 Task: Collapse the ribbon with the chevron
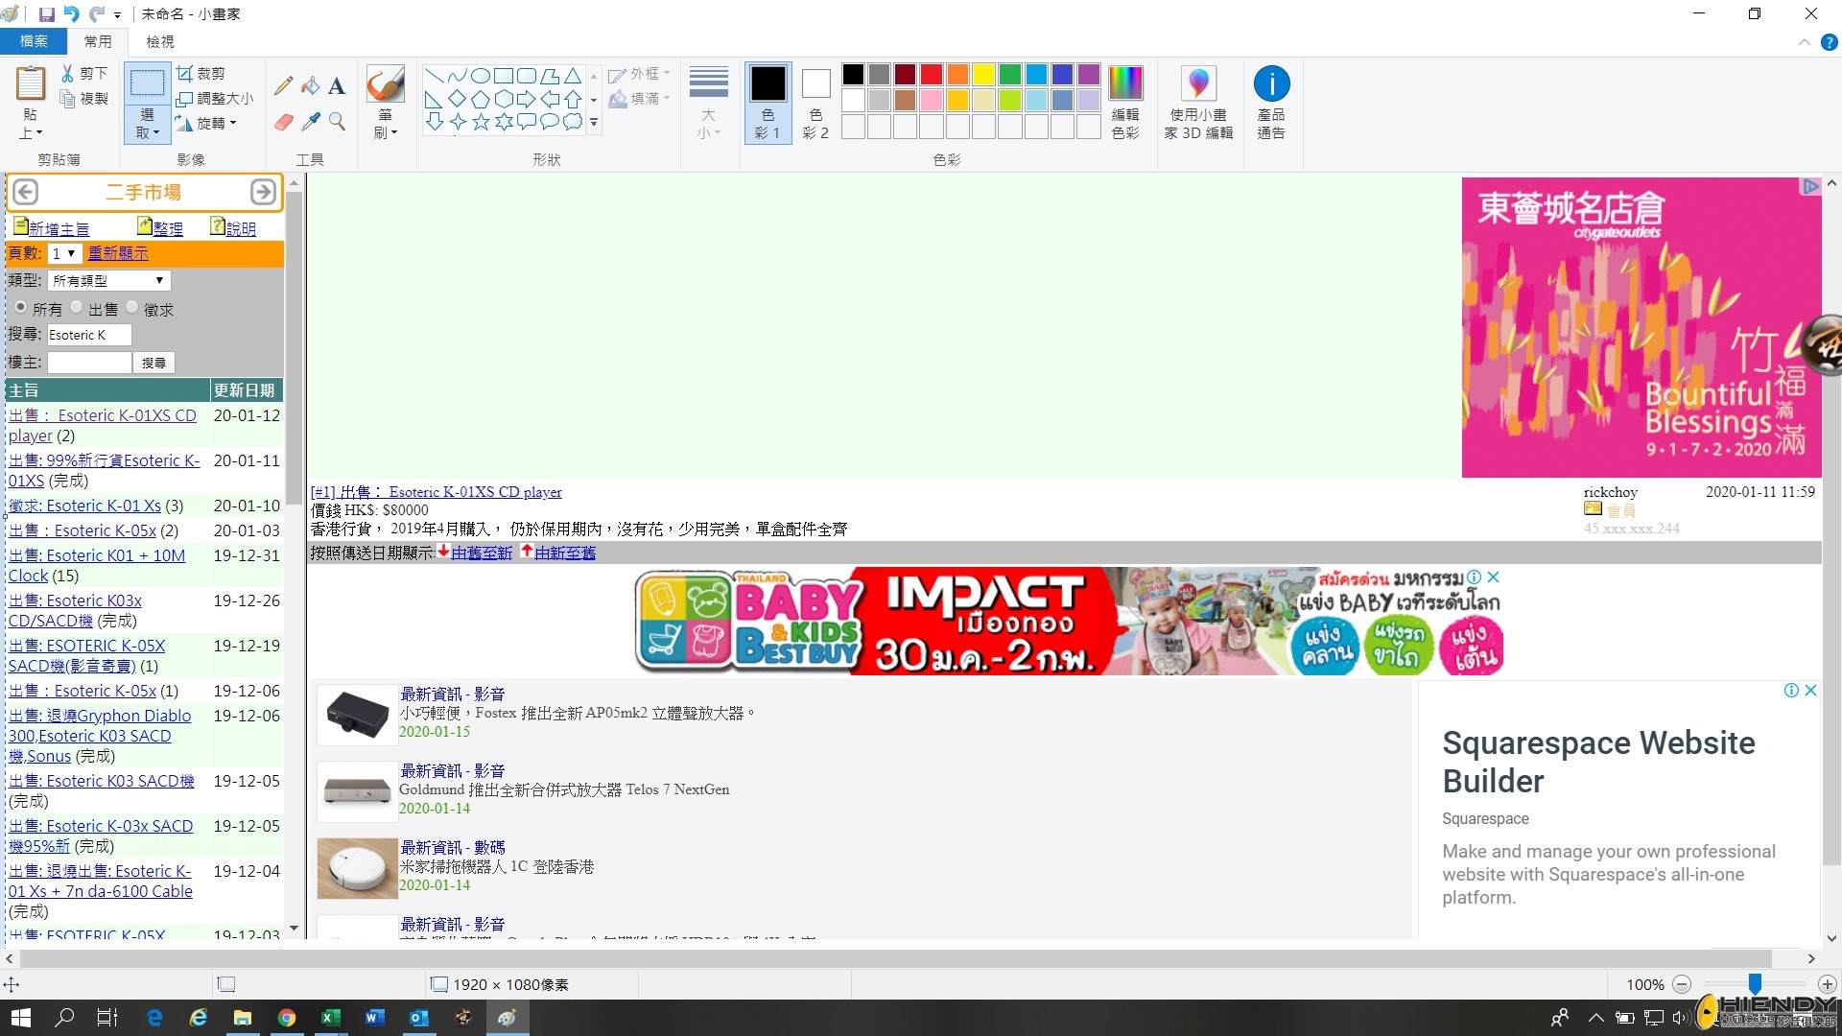(1805, 42)
